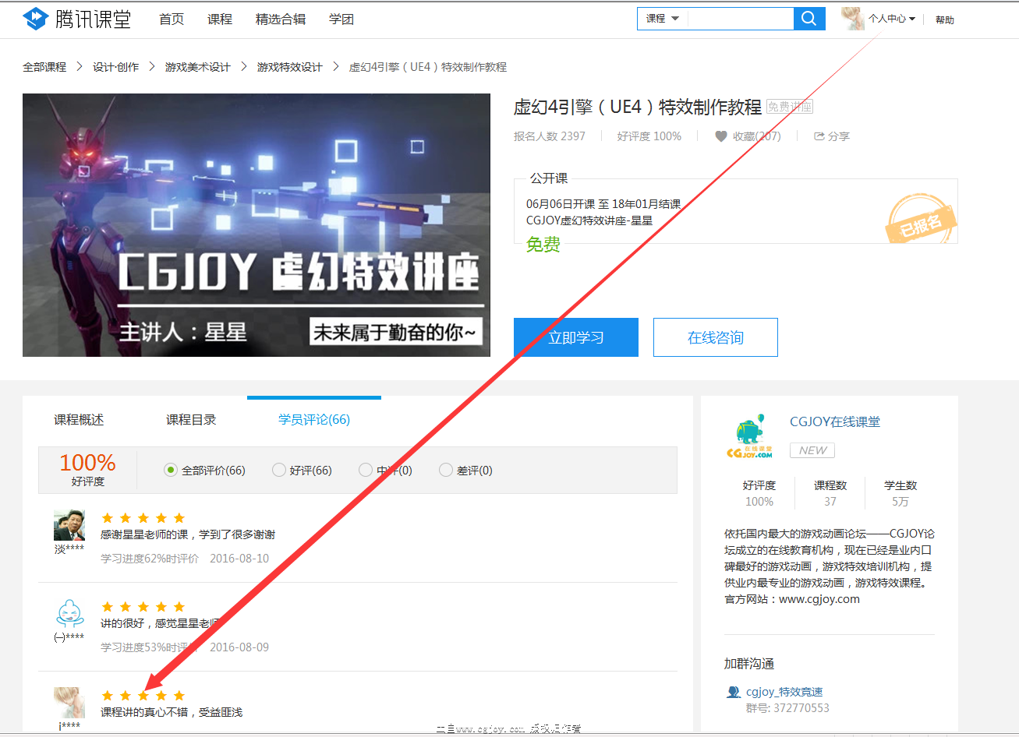Click the course banner thumbnail image
Viewport: 1019px width, 737px height.
click(x=257, y=224)
